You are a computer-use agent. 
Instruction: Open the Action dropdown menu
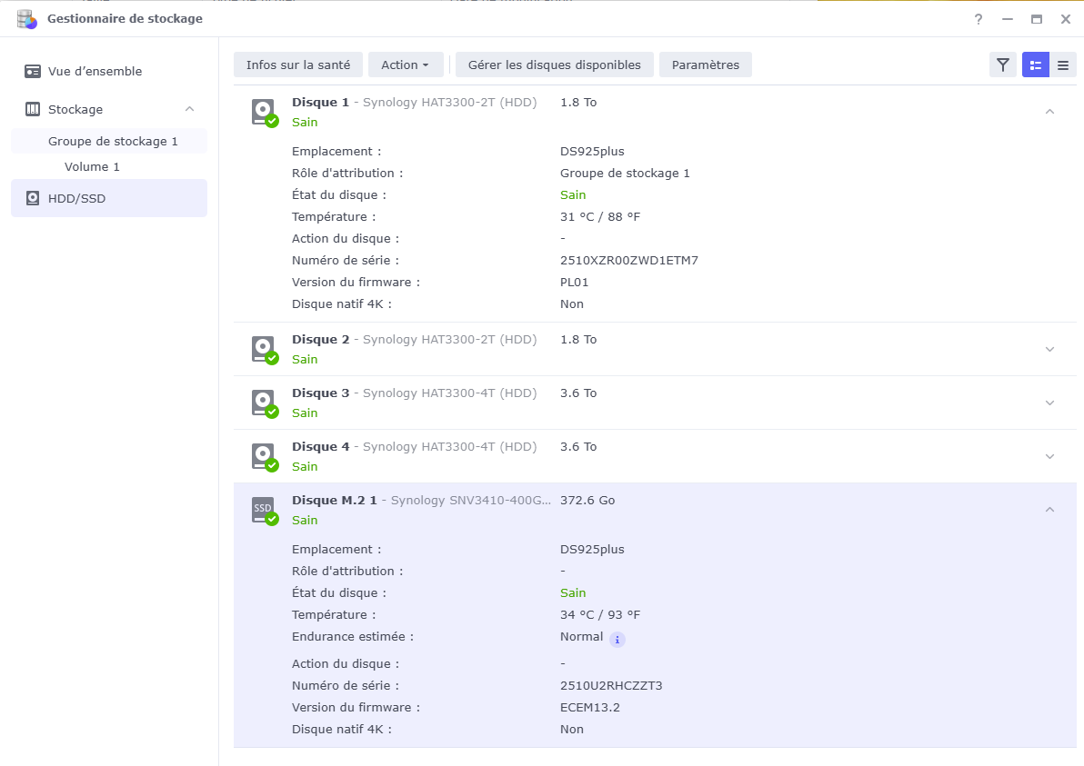tap(405, 65)
